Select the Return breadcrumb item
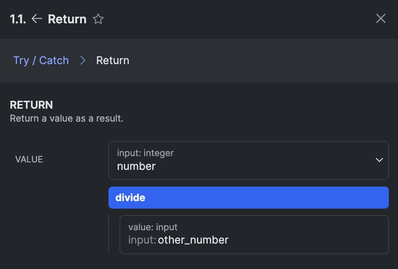The image size is (398, 269). pyautogui.click(x=113, y=60)
